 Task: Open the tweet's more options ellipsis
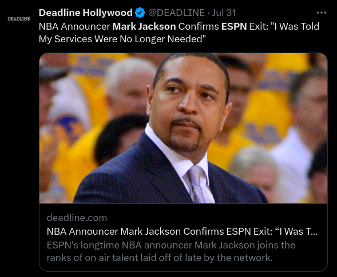click(322, 13)
